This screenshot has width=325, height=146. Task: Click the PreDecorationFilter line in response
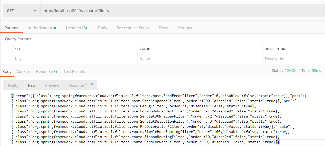pos(153,126)
